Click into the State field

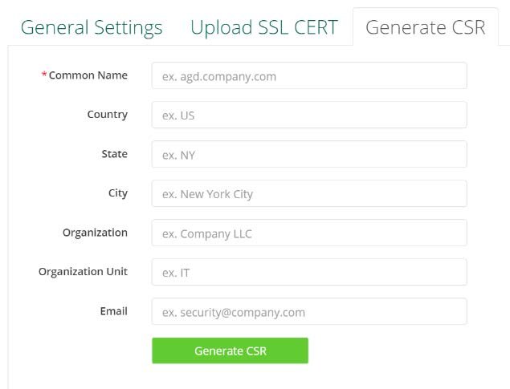point(309,155)
